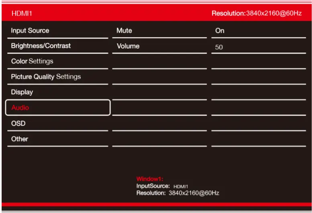
Task: Click the InputSource: HDMI1 info line
Action: tap(162, 186)
